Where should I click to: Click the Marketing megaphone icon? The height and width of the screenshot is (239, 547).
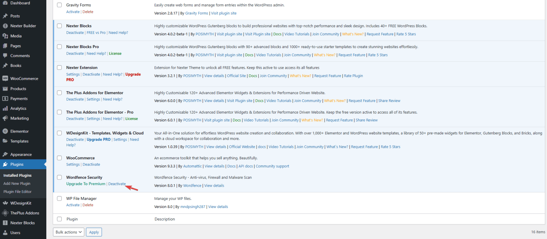pos(5,118)
